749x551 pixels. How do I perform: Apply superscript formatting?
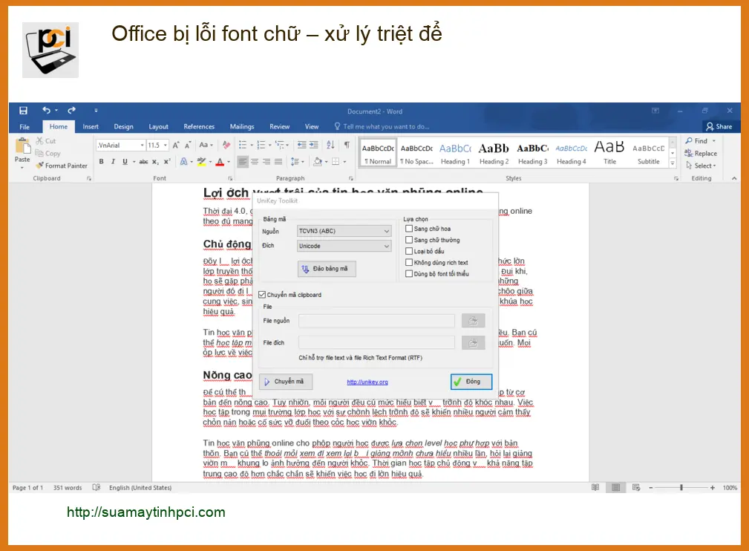click(167, 162)
